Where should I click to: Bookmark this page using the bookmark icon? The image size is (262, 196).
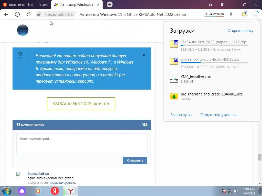231,14
